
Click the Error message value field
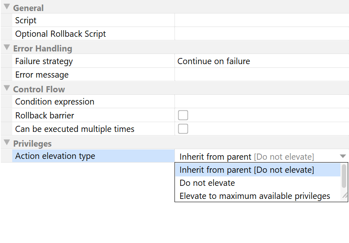(x=262, y=75)
